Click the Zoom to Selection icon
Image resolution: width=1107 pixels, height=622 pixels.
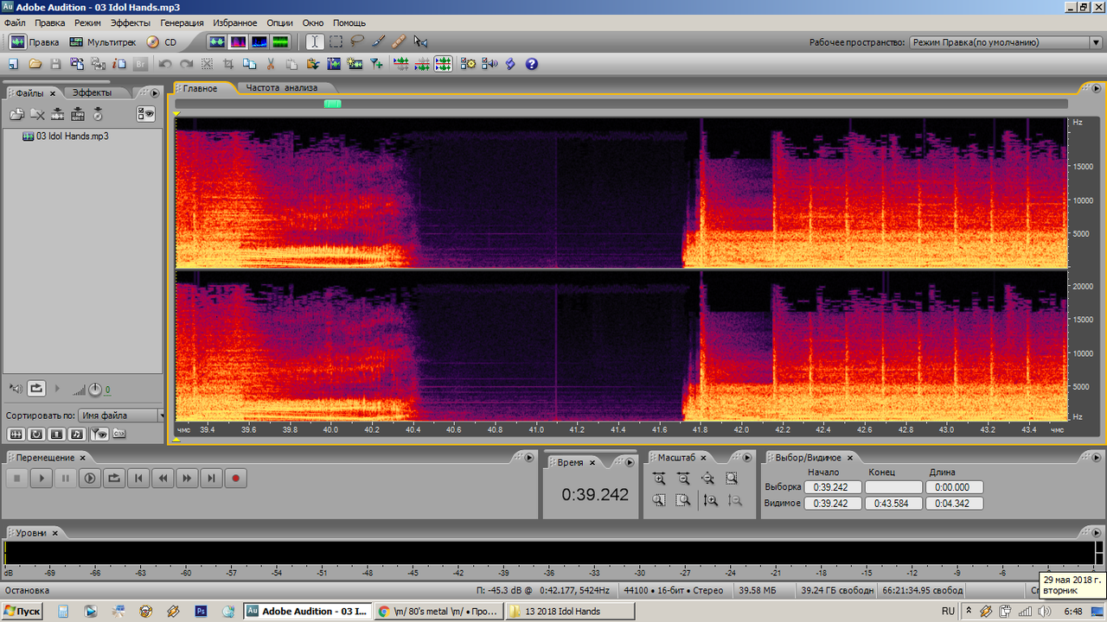point(732,479)
